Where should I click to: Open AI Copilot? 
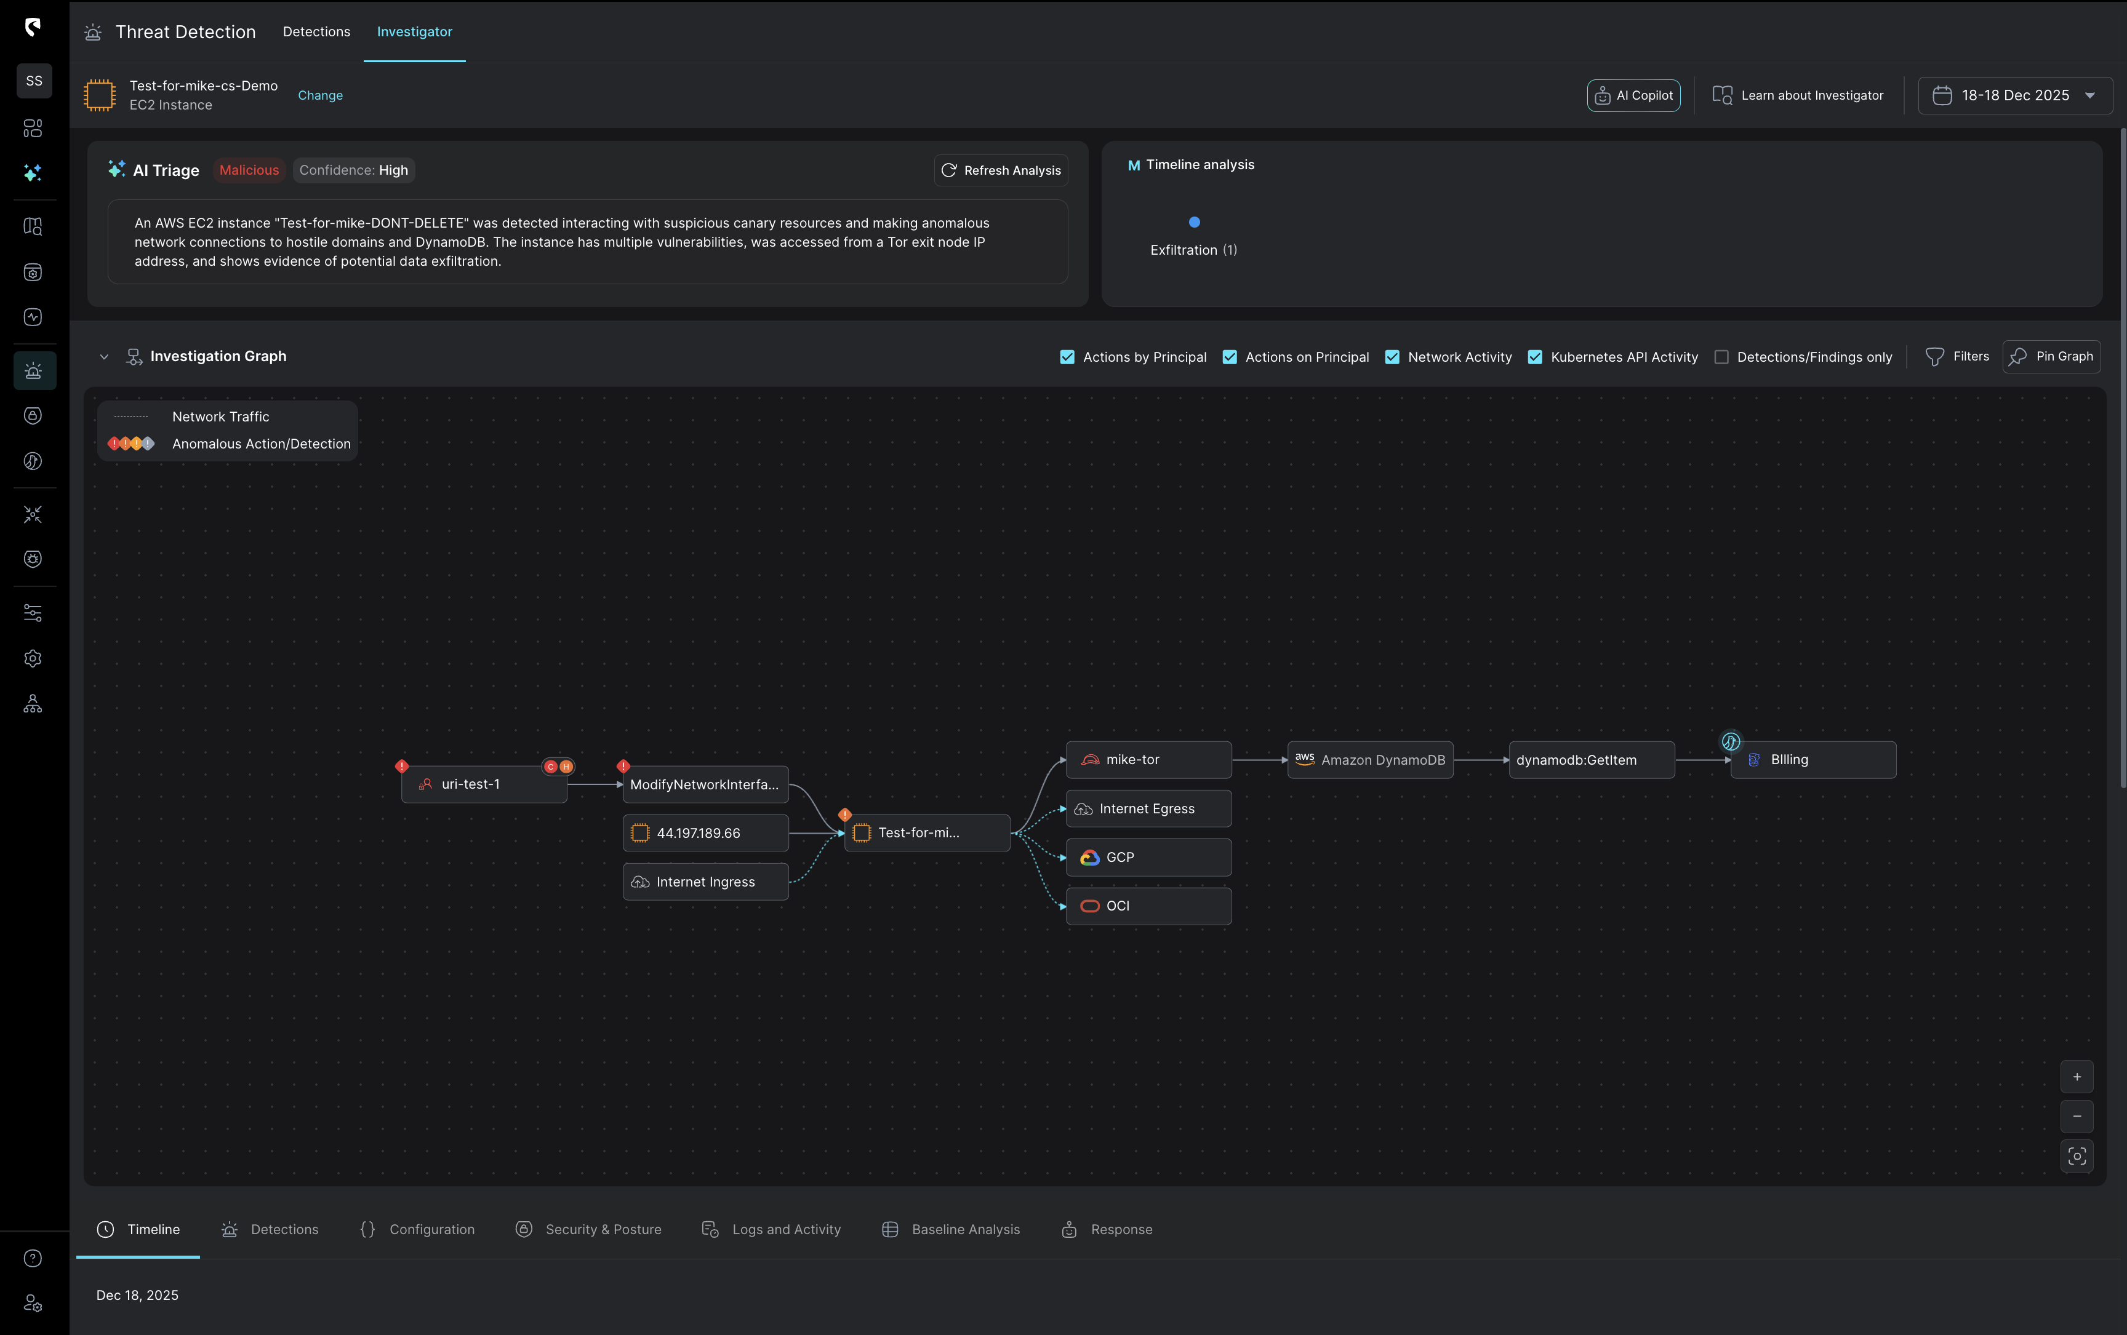tap(1633, 95)
